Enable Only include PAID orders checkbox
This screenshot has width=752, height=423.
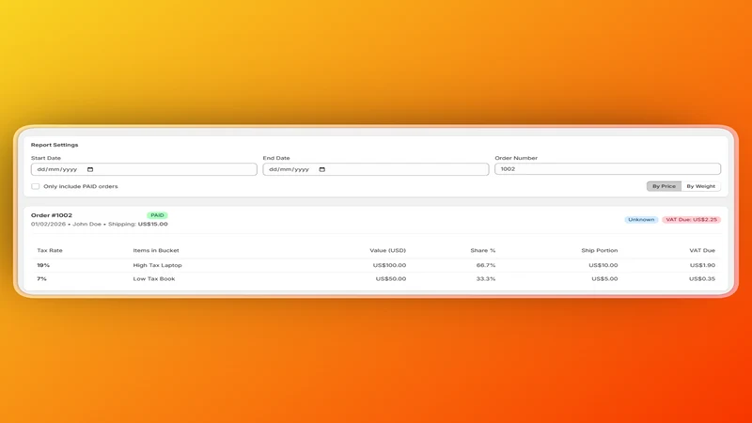(36, 186)
